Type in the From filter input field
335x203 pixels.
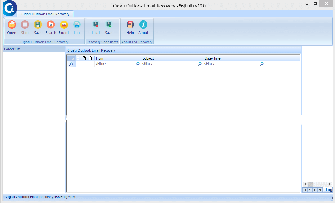[x=115, y=64]
